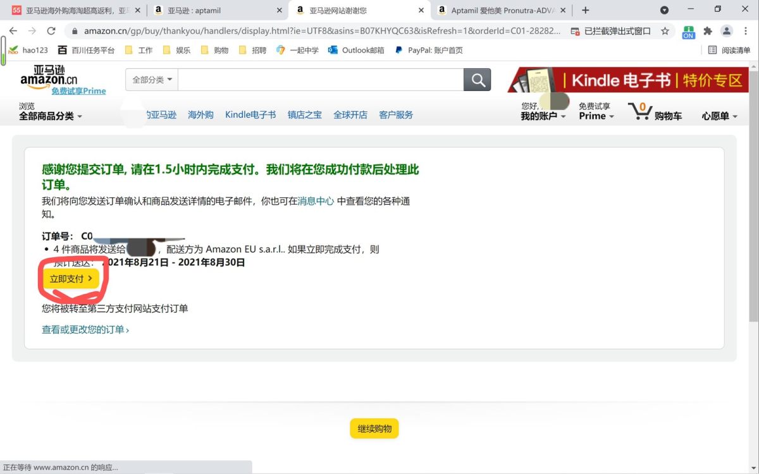This screenshot has height=474, width=759.
Task: Expand the 全部分类 search category dropdown
Action: click(152, 80)
